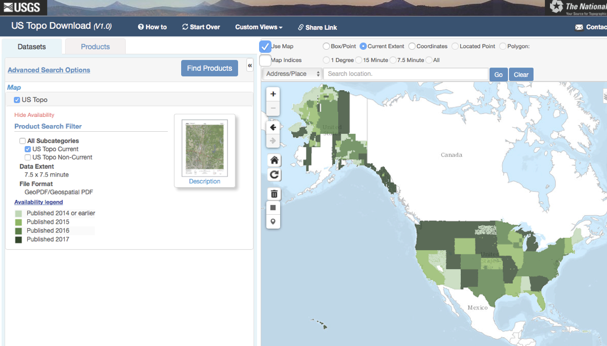Go to next map extent arrow
This screenshot has width=607, height=346.
point(273,141)
